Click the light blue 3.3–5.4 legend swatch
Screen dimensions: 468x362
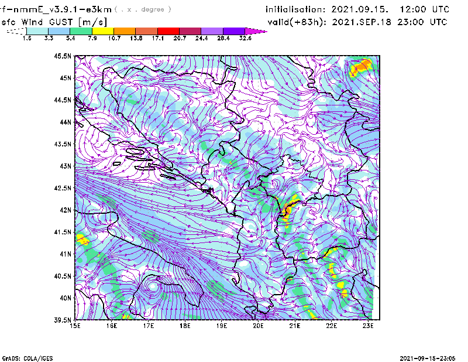59,31
